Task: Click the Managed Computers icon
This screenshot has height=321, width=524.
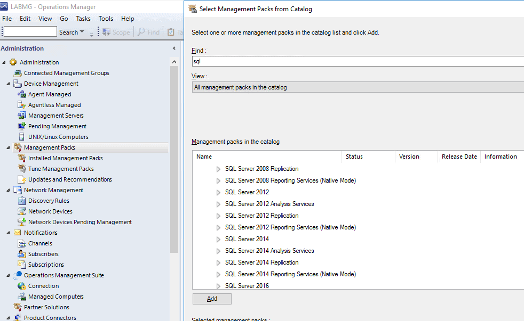Action: [x=22, y=297]
